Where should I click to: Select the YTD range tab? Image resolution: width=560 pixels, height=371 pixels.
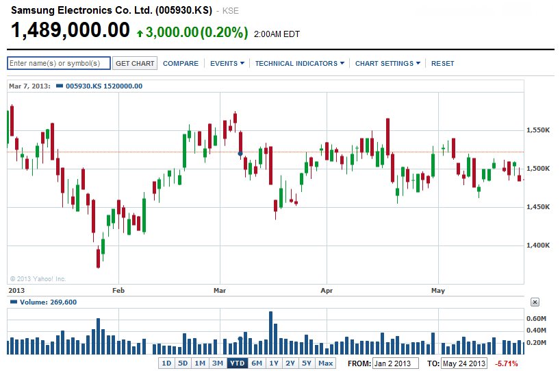pyautogui.click(x=237, y=363)
